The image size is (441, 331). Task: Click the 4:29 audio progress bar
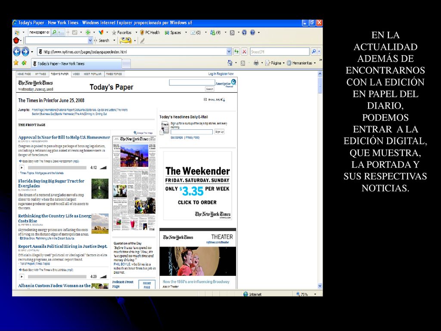tap(57, 277)
